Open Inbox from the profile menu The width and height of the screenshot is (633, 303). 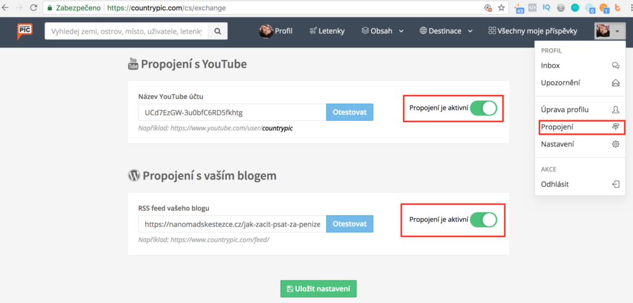[550, 65]
